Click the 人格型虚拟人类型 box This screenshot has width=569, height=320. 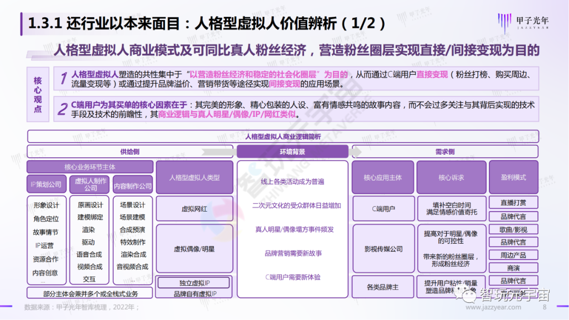[194, 177]
